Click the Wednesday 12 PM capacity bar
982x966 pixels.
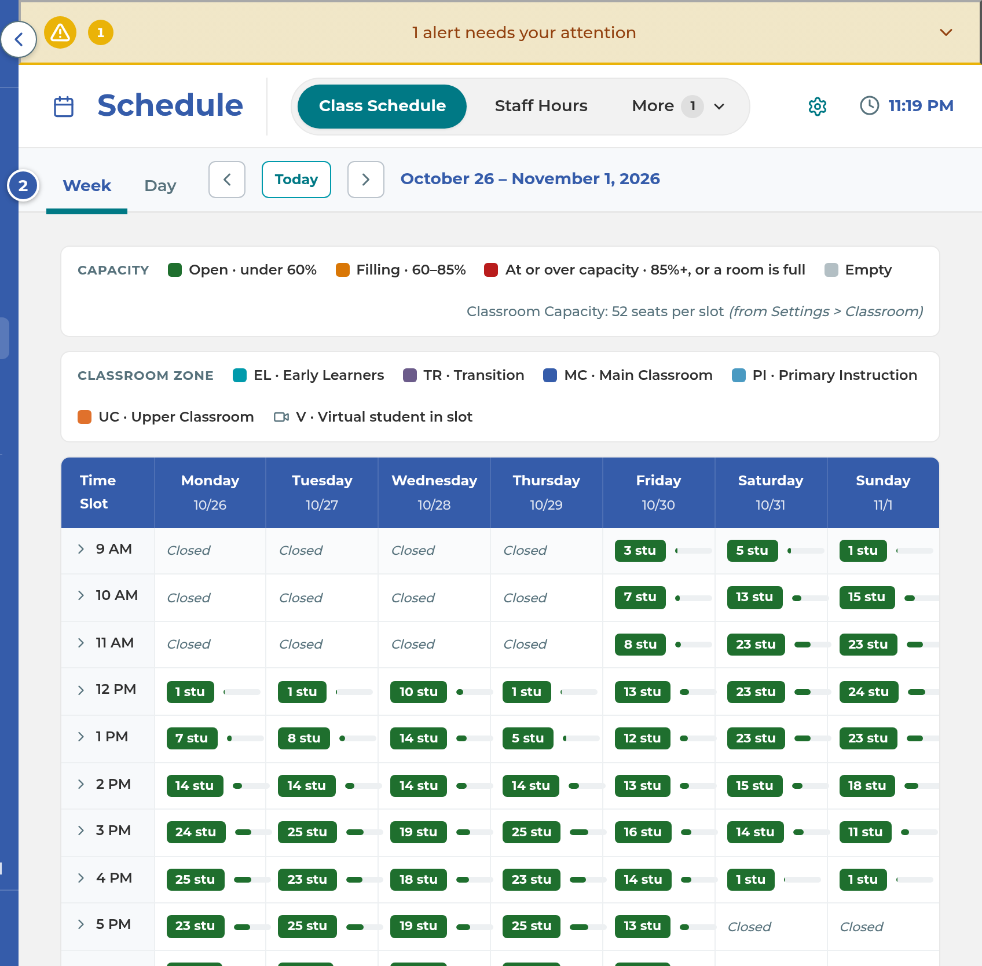[474, 692]
